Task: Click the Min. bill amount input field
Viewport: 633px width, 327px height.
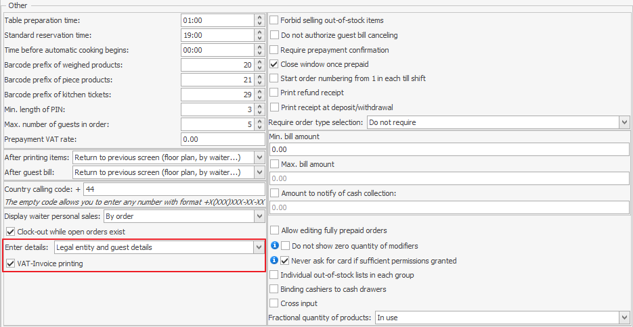Action: pos(449,149)
